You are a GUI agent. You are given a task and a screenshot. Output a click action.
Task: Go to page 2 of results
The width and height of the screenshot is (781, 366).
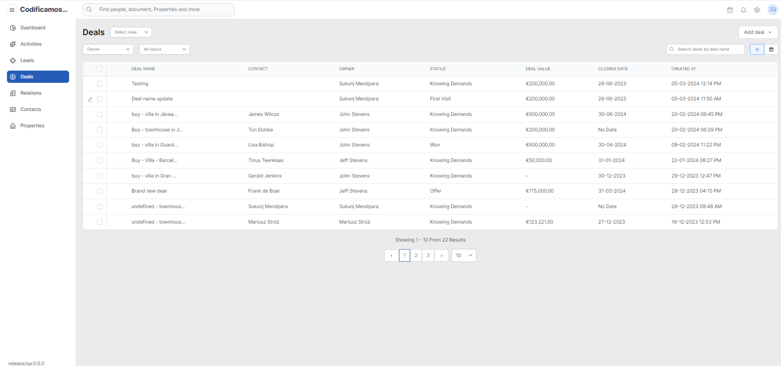pyautogui.click(x=416, y=256)
